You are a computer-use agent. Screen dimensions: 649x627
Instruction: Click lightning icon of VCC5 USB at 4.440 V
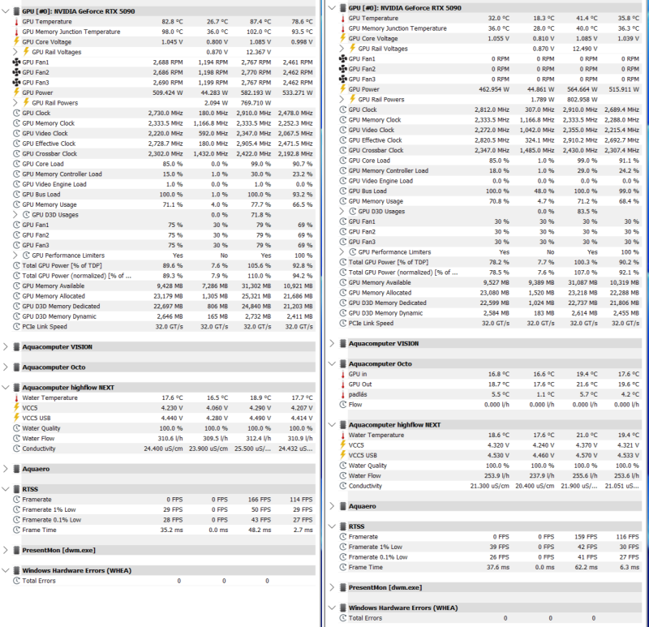click(x=16, y=418)
